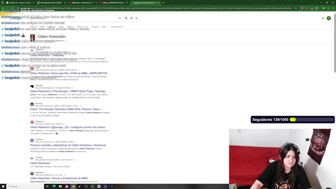Open Martialbot Récord y Estadísticas link
Viewport: 336px width, 189px height.
(x=59, y=178)
